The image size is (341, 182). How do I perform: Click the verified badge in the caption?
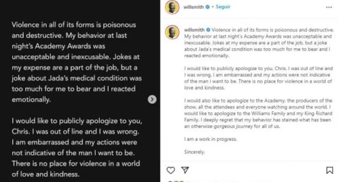207,29
